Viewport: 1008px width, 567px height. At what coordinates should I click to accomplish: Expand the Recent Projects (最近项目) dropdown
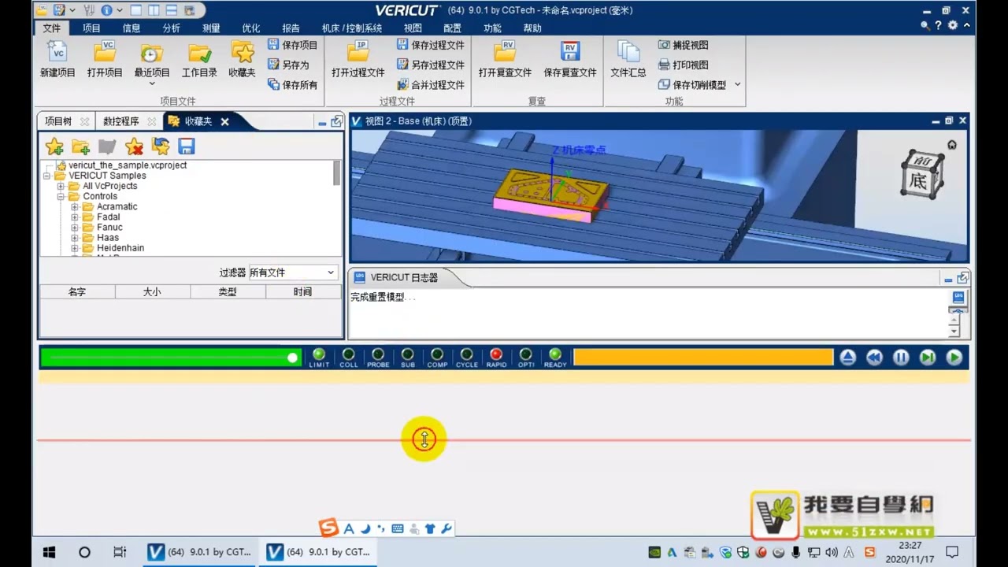[152, 82]
